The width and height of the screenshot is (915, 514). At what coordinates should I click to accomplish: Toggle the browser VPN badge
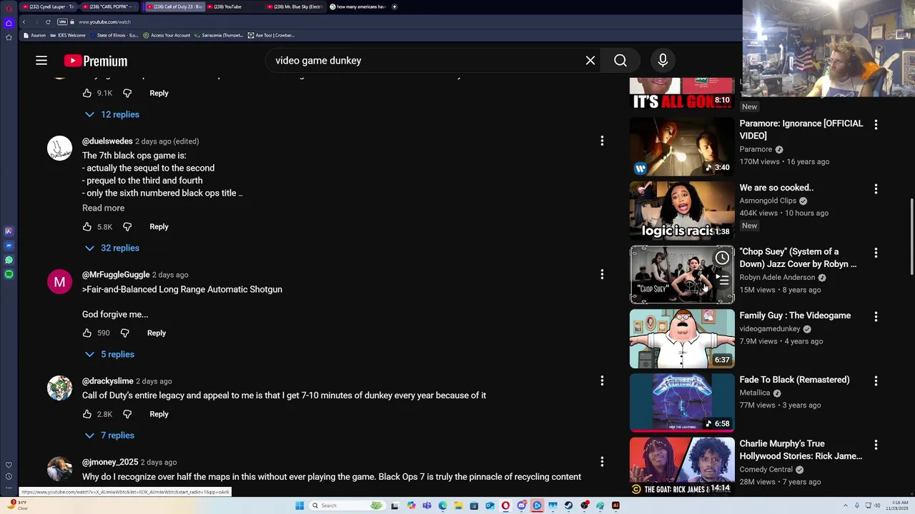coord(62,22)
